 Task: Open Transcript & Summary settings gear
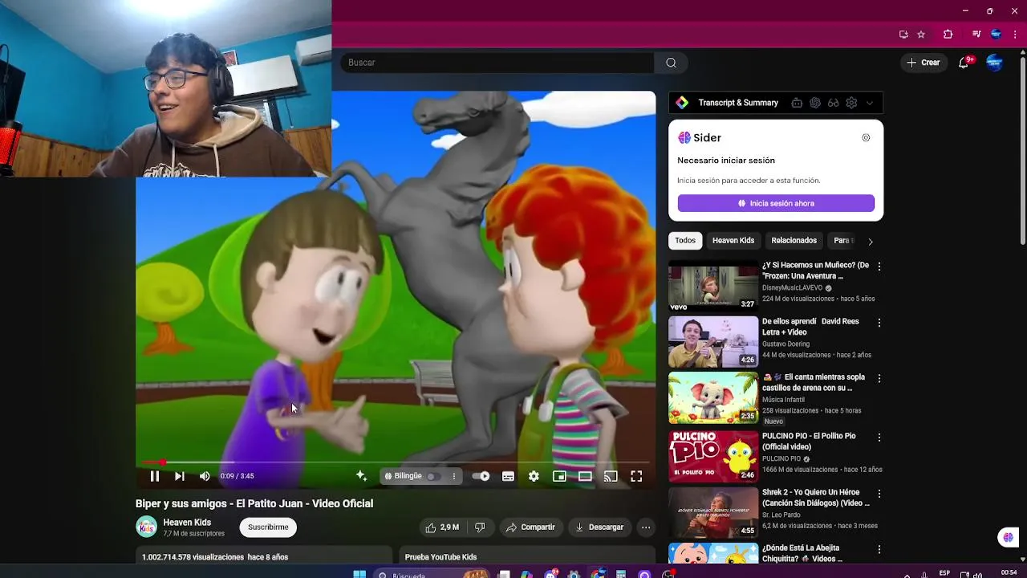point(851,103)
